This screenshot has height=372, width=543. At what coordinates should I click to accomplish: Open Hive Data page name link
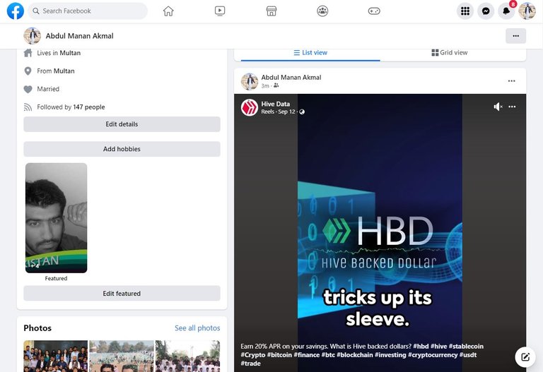click(275, 104)
